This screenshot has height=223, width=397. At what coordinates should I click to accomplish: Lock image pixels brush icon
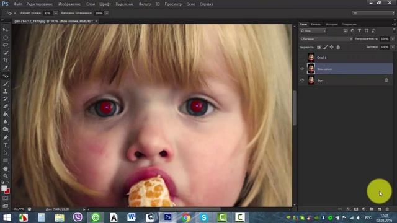coord(325,47)
